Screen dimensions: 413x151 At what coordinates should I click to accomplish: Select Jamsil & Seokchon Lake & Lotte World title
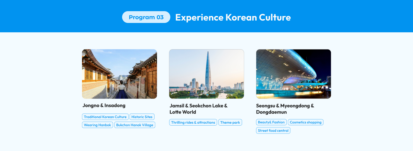(198, 109)
